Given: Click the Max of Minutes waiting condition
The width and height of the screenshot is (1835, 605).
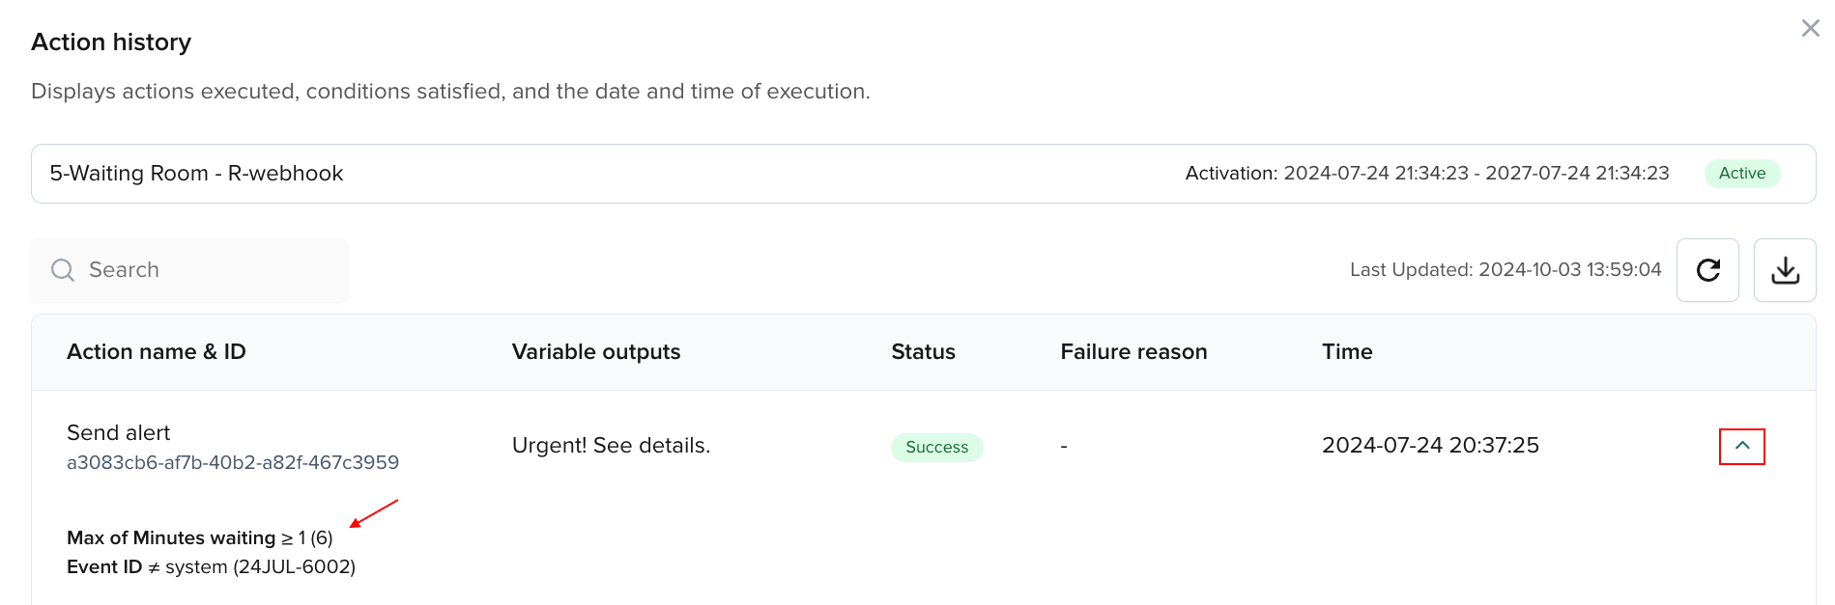Looking at the screenshot, I should coord(199,538).
